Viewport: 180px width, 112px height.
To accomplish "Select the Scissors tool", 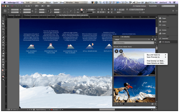I will 3,48.
